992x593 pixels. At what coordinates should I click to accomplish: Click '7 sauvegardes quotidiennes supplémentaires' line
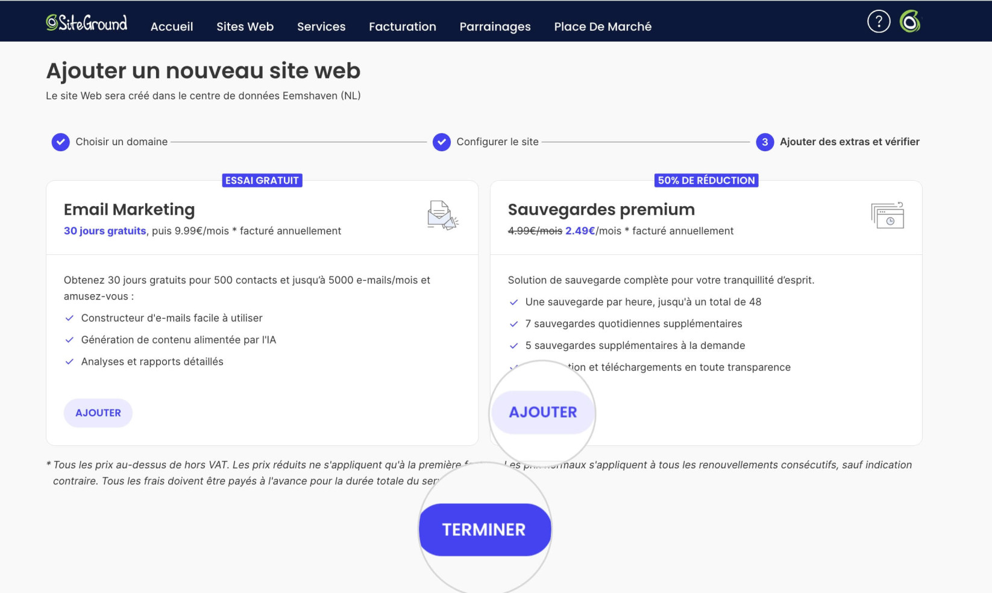tap(633, 324)
